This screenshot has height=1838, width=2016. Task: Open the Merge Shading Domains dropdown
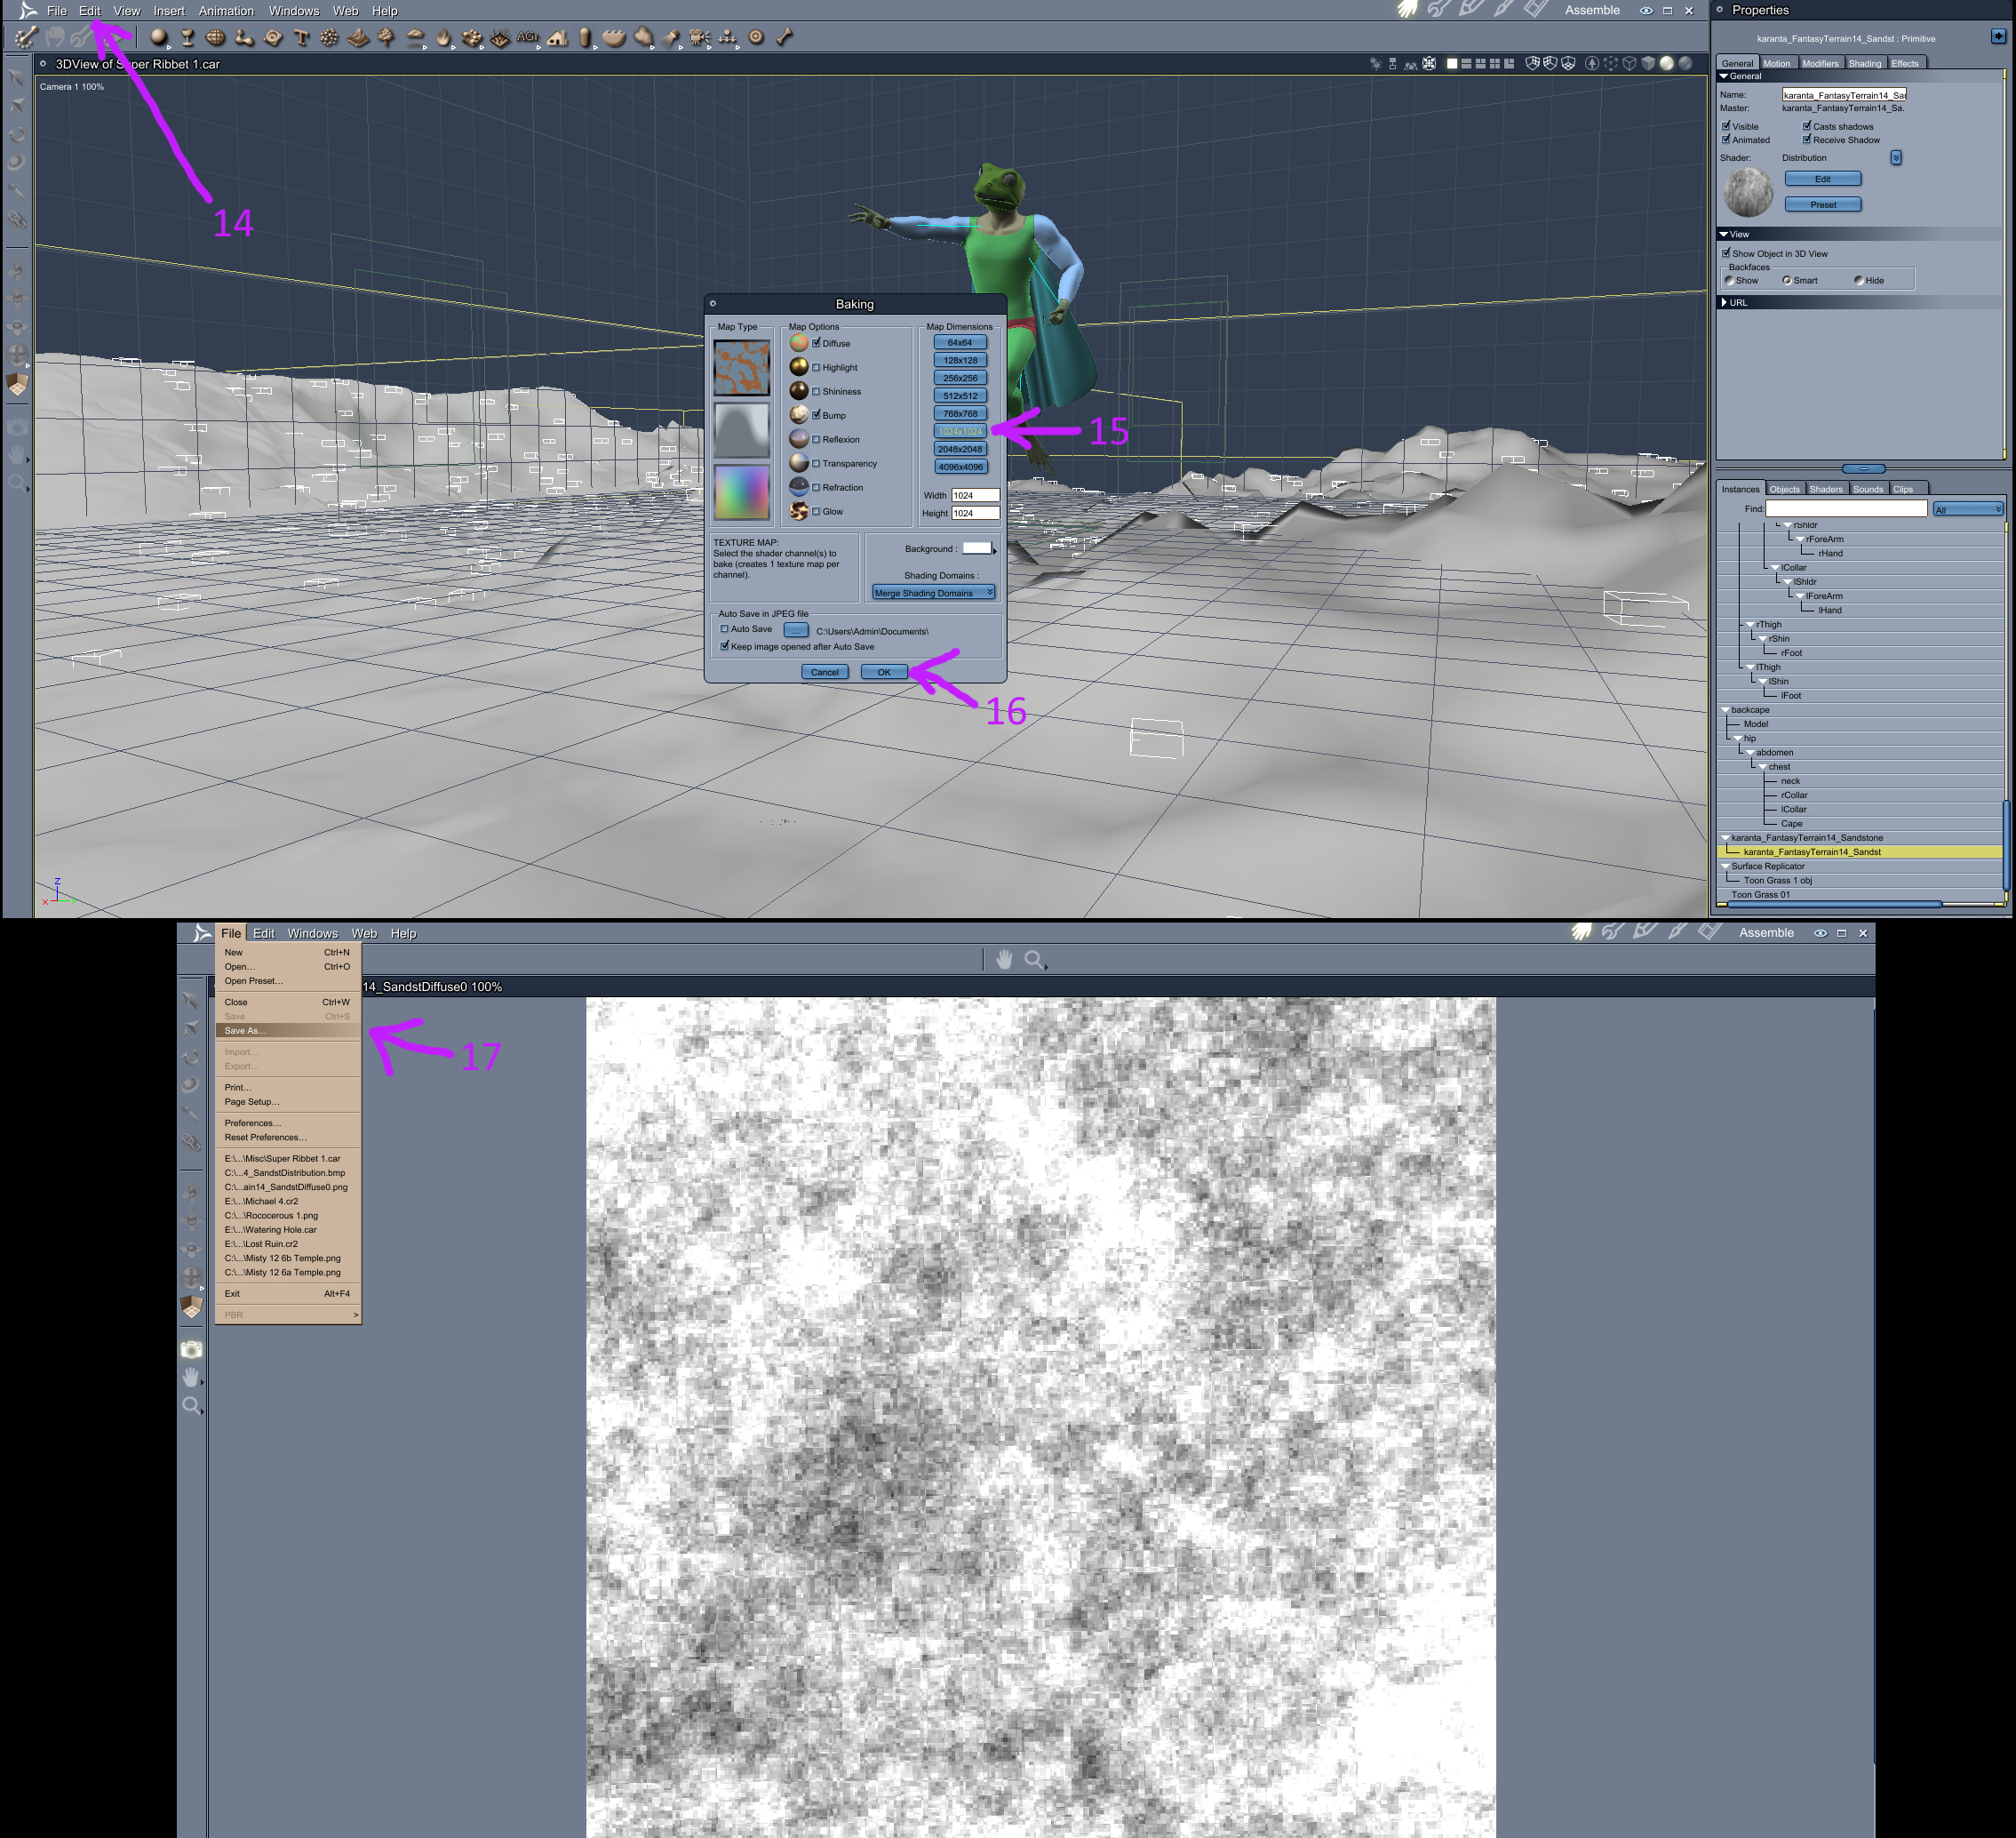pos(933,592)
